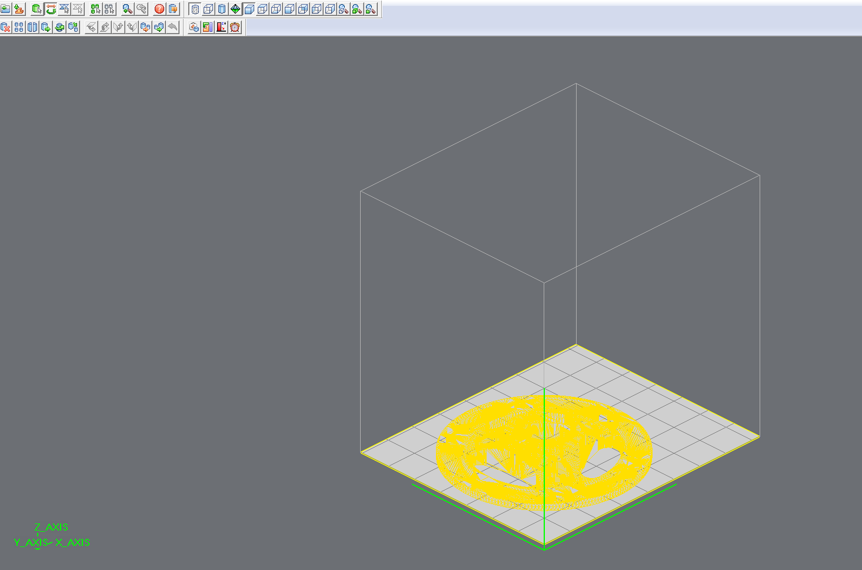Click the red bar Z-arrow icon
Screen dimensions: 862x570
(221, 27)
